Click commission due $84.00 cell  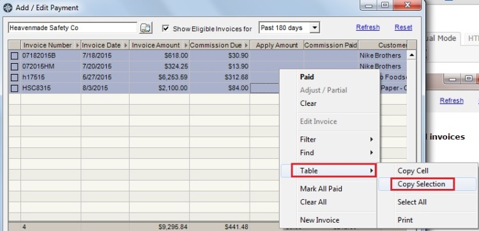click(219, 88)
